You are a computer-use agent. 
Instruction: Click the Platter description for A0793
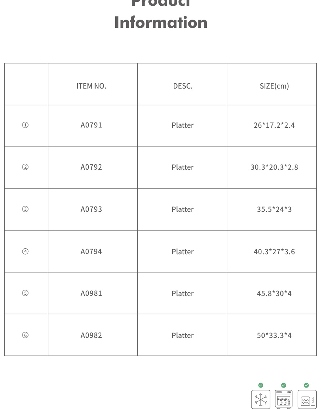[x=183, y=209]
